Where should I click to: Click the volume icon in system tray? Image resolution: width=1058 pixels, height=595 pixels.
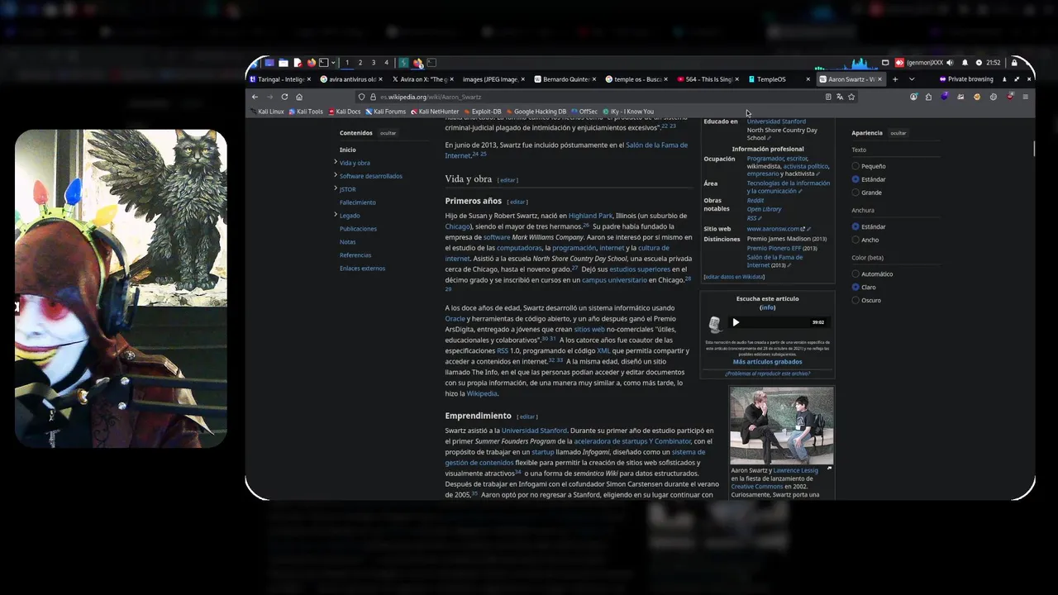coord(950,63)
